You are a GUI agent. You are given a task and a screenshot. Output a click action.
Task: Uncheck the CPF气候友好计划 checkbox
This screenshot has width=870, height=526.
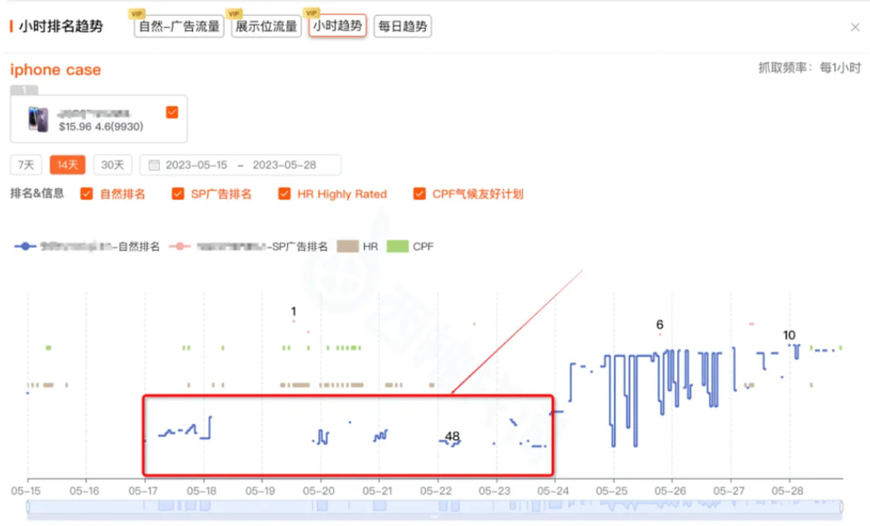tap(419, 194)
